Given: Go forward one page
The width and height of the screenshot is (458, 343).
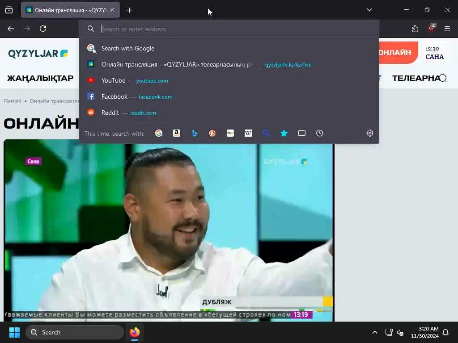Looking at the screenshot, I should [x=27, y=29].
